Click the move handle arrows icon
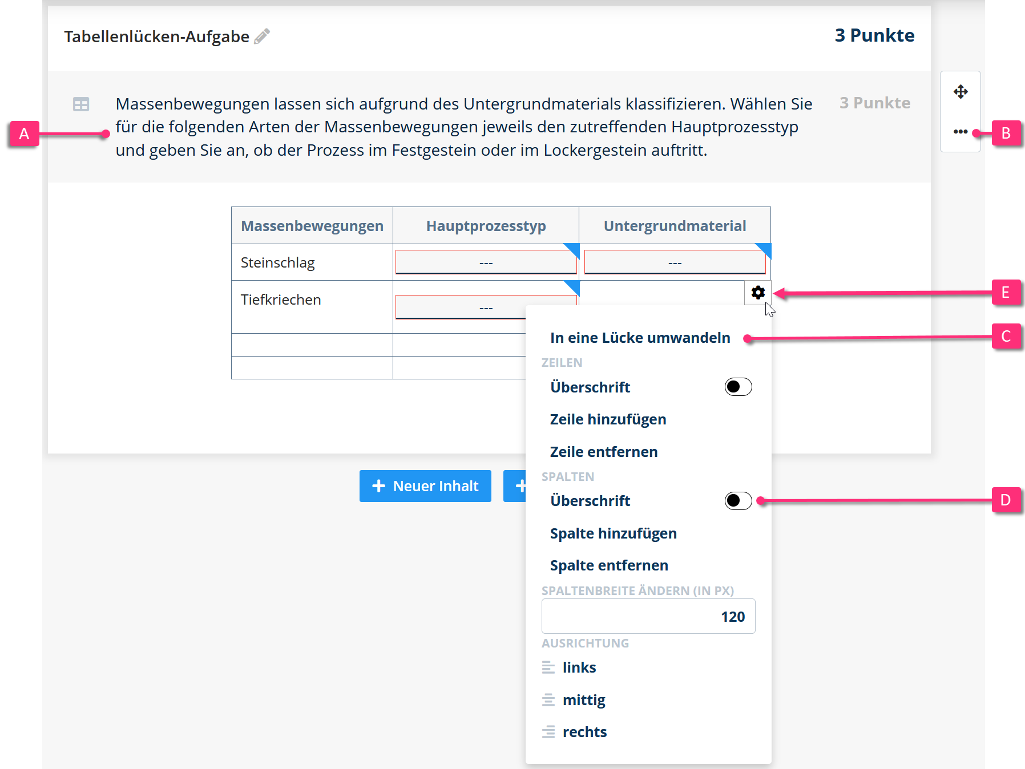1025x769 pixels. (960, 91)
